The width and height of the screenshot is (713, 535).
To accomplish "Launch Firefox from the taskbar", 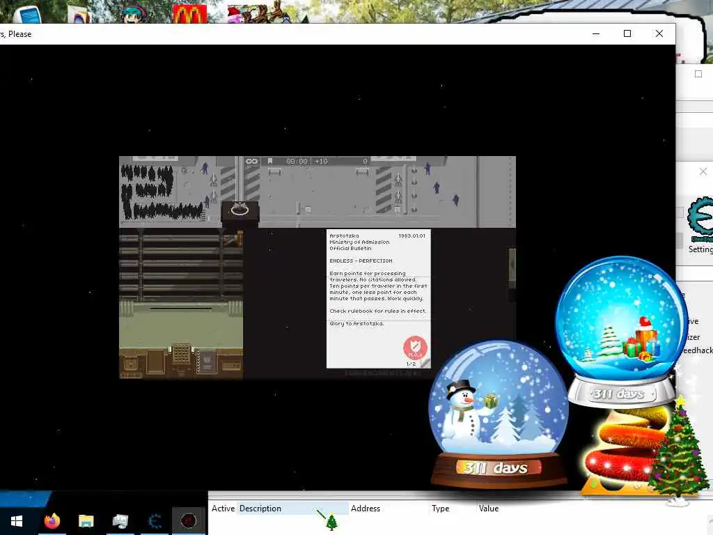I will (52, 520).
